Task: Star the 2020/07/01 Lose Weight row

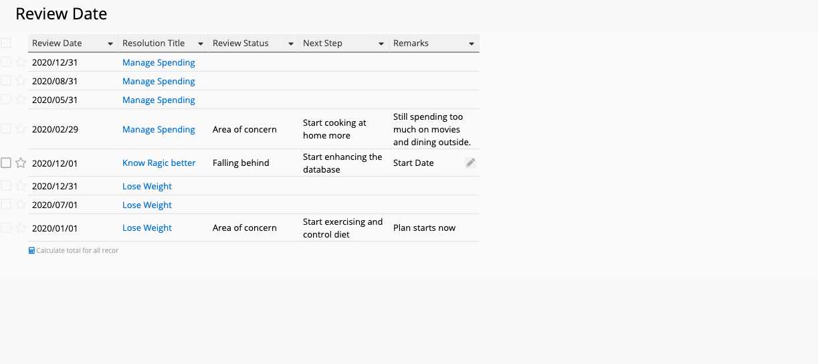Action: (x=21, y=204)
